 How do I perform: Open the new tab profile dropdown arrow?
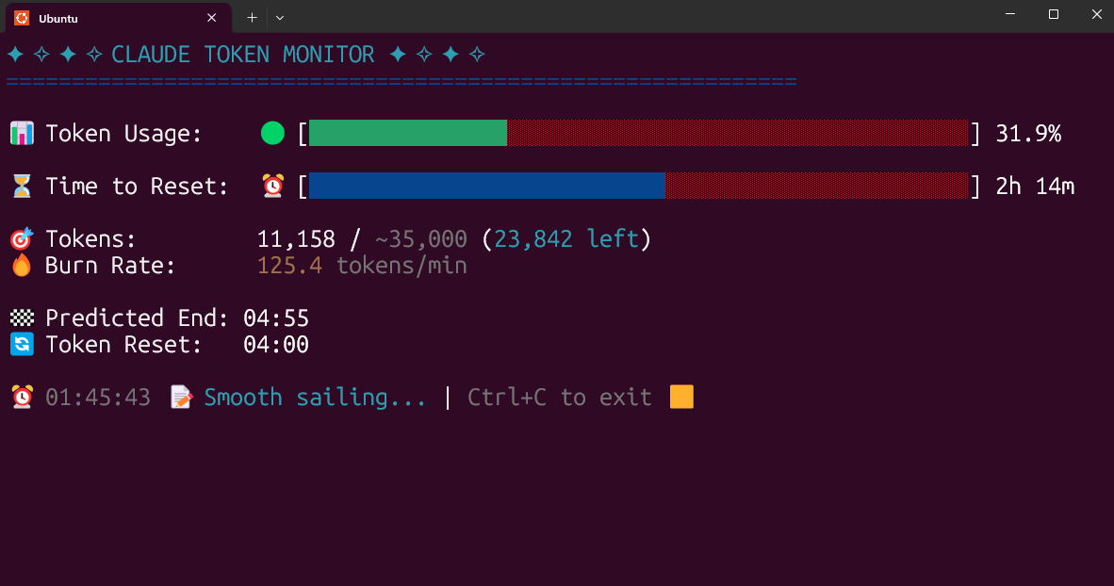click(x=280, y=17)
